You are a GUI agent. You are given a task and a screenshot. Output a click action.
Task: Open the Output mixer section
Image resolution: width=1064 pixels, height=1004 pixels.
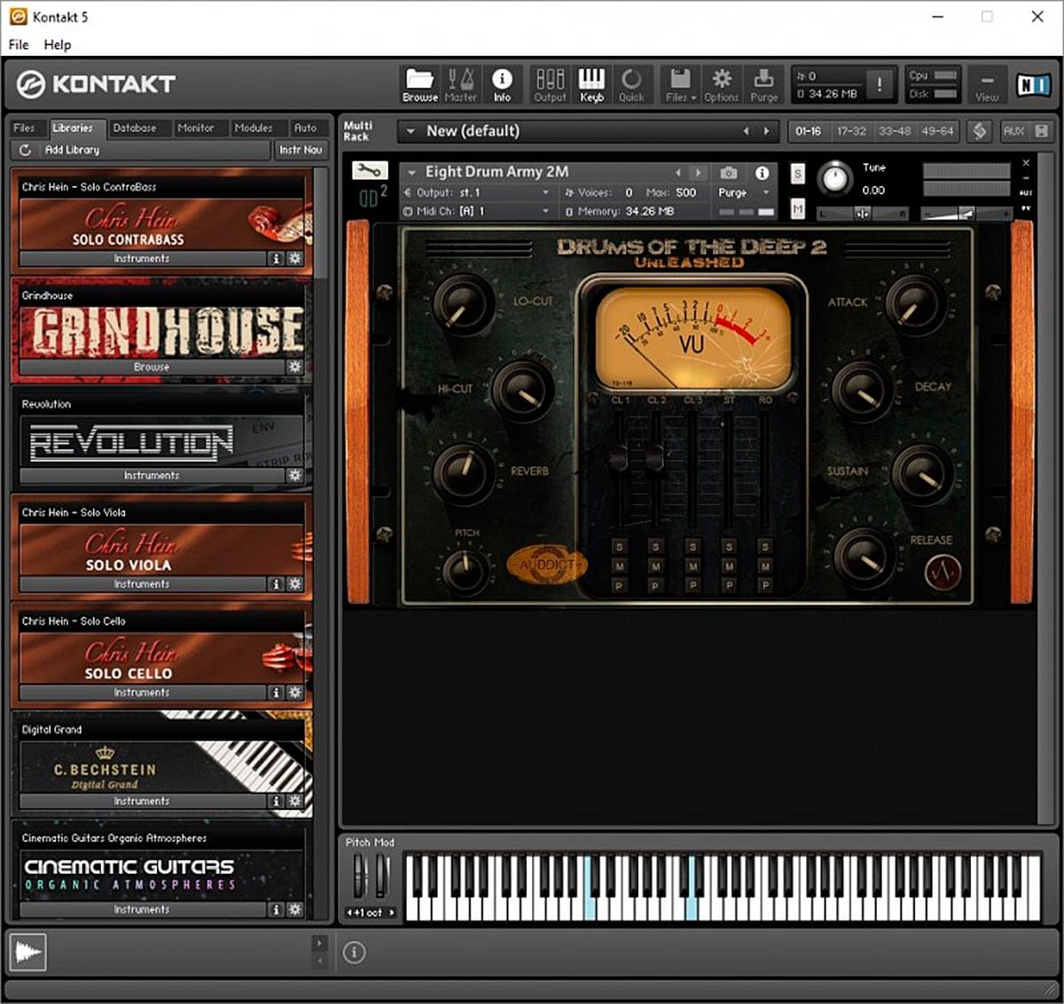550,85
